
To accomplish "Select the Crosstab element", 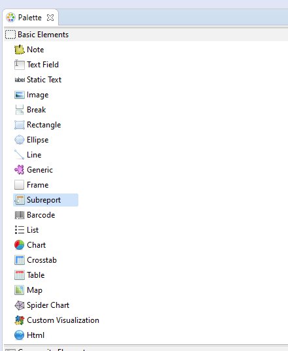I will point(36,260).
